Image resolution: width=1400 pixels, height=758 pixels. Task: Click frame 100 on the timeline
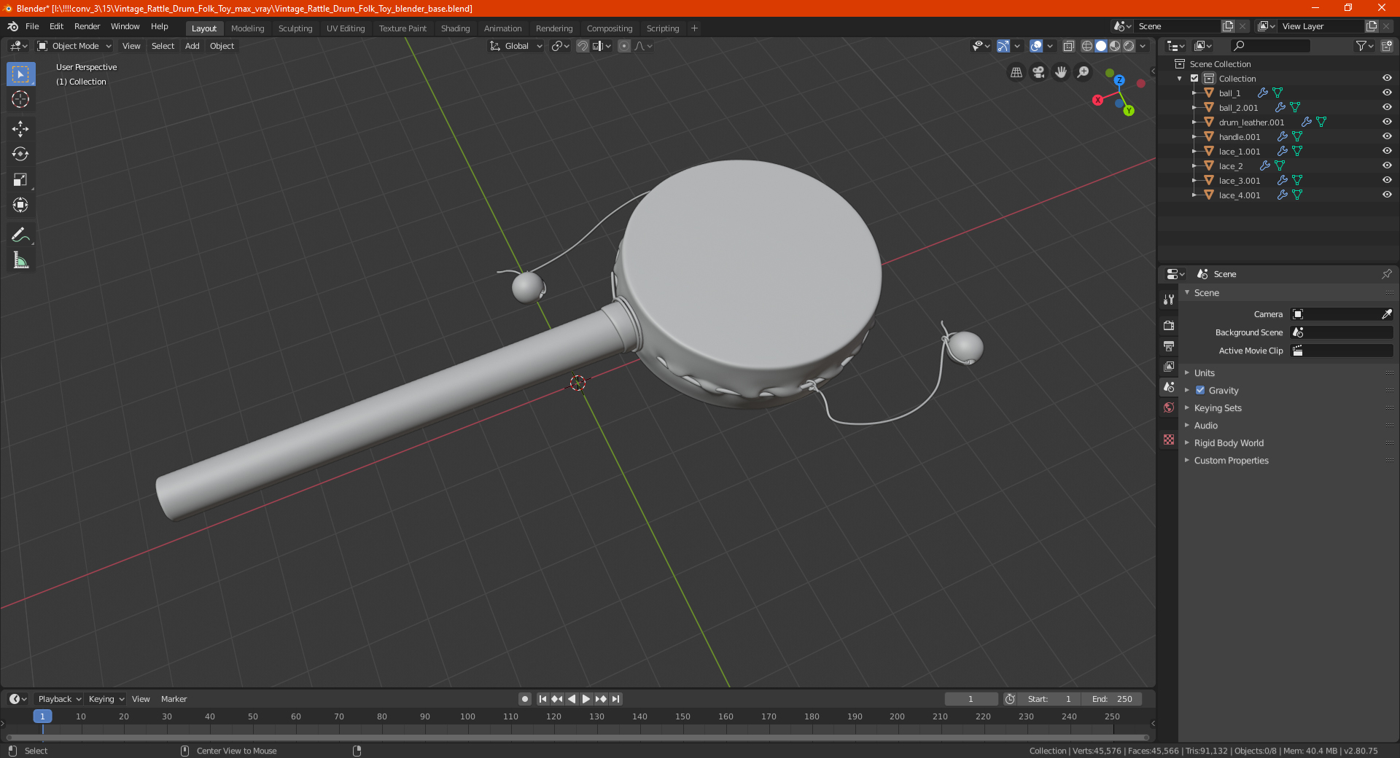[x=467, y=716]
